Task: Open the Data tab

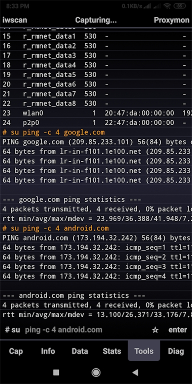Action: pyautogui.click(x=80, y=351)
